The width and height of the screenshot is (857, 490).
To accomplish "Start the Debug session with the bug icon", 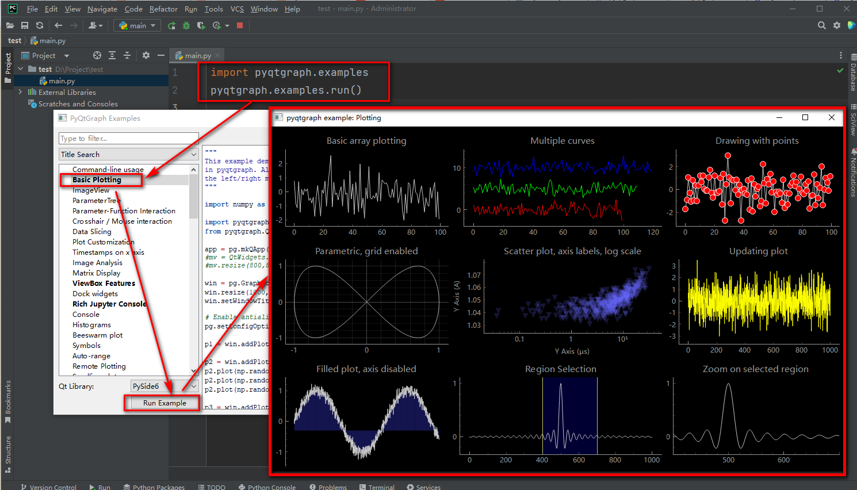I will (185, 25).
